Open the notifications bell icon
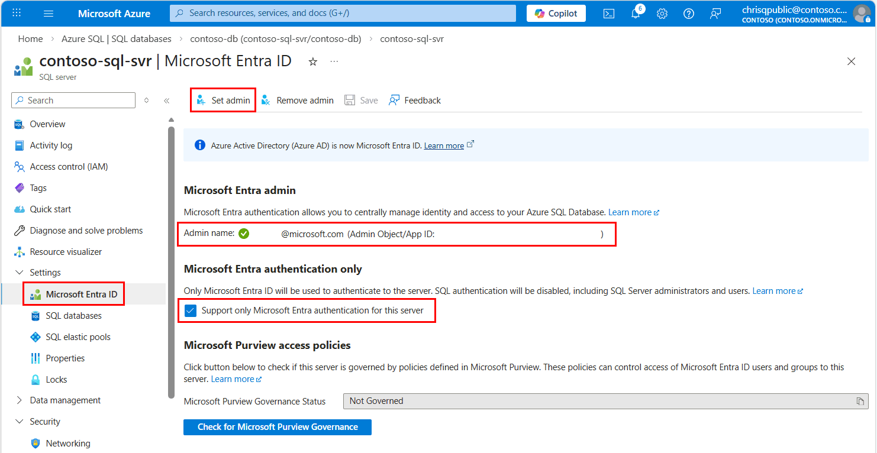The width and height of the screenshot is (877, 453). click(636, 14)
